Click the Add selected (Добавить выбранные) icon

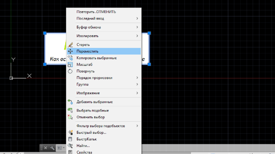click(x=70, y=102)
